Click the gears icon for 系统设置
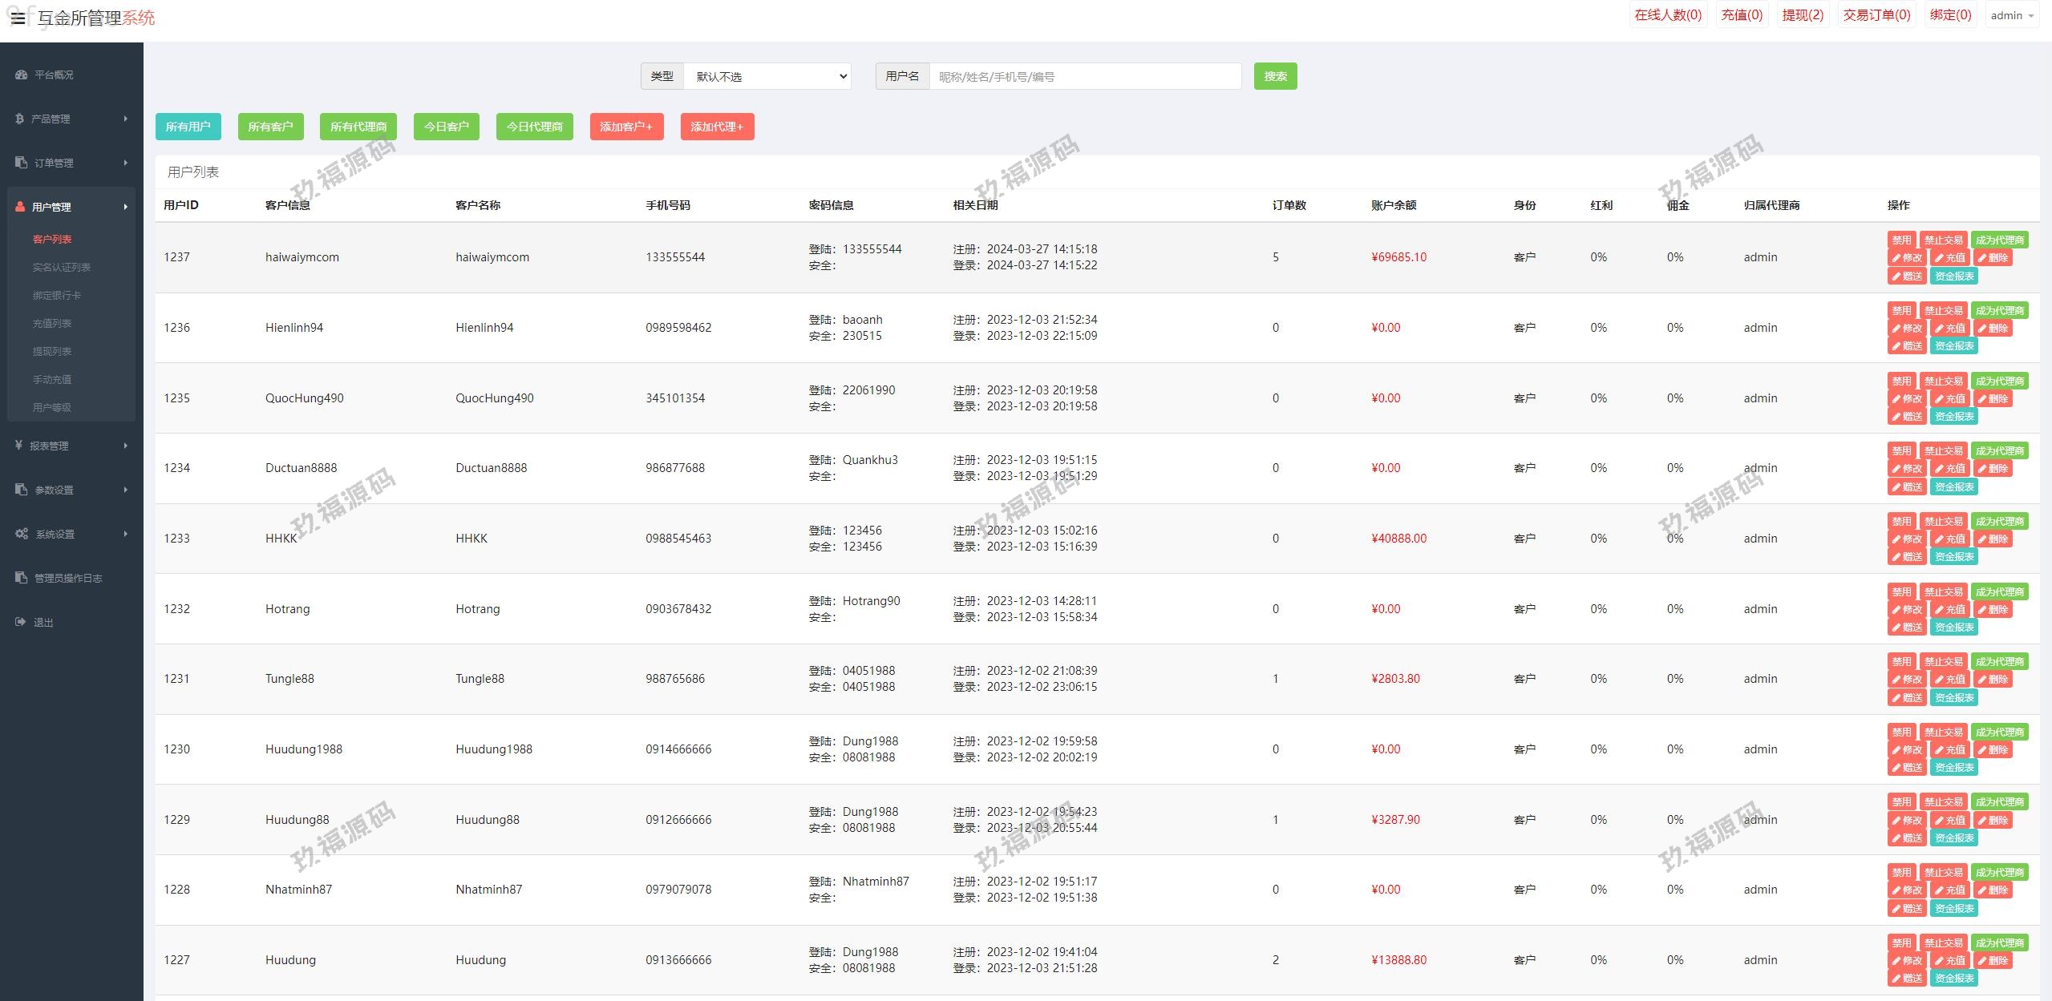 coord(22,534)
